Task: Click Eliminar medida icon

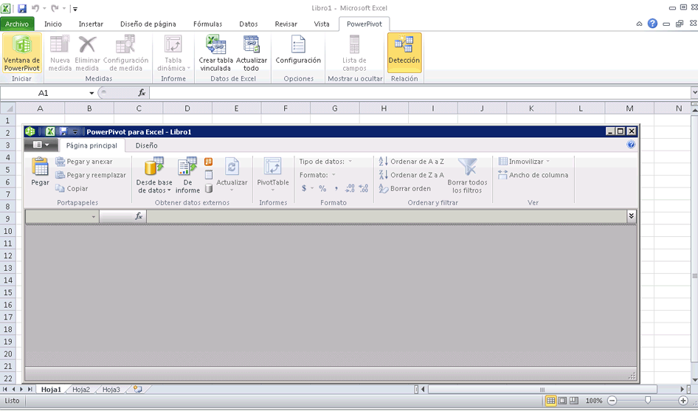Action: (x=87, y=53)
